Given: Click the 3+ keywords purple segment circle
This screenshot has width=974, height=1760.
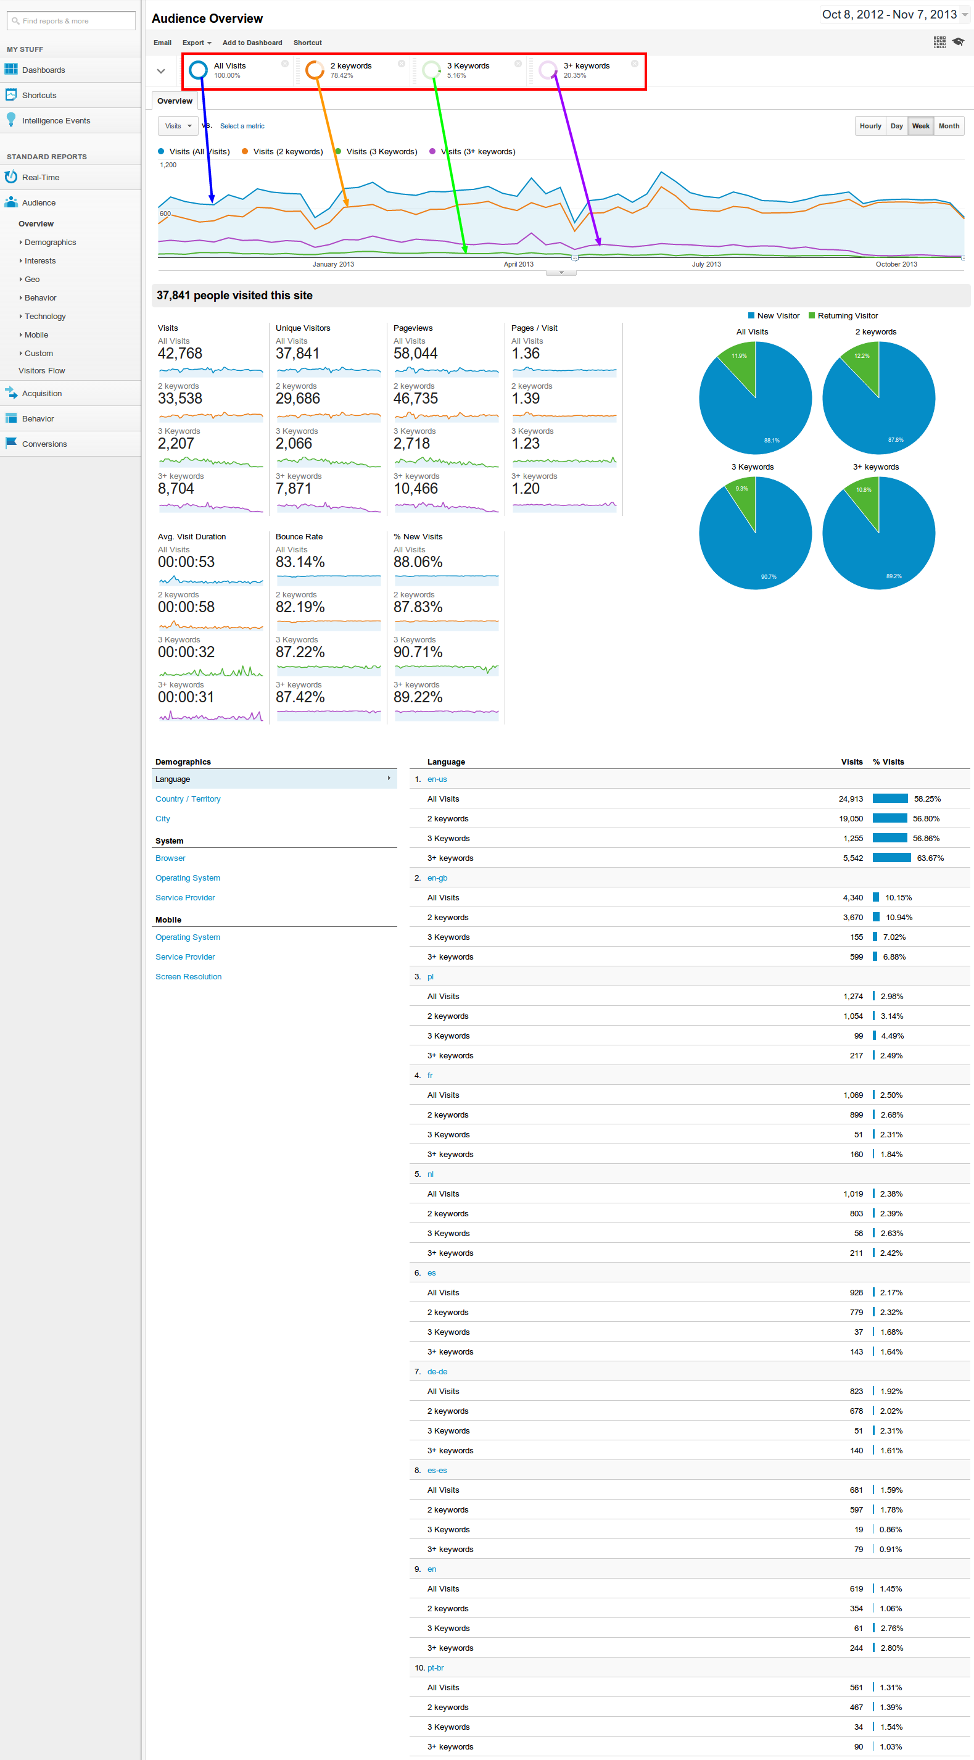Looking at the screenshot, I should tap(548, 70).
